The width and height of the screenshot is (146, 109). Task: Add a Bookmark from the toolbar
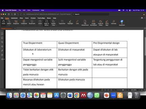pos(32,22)
